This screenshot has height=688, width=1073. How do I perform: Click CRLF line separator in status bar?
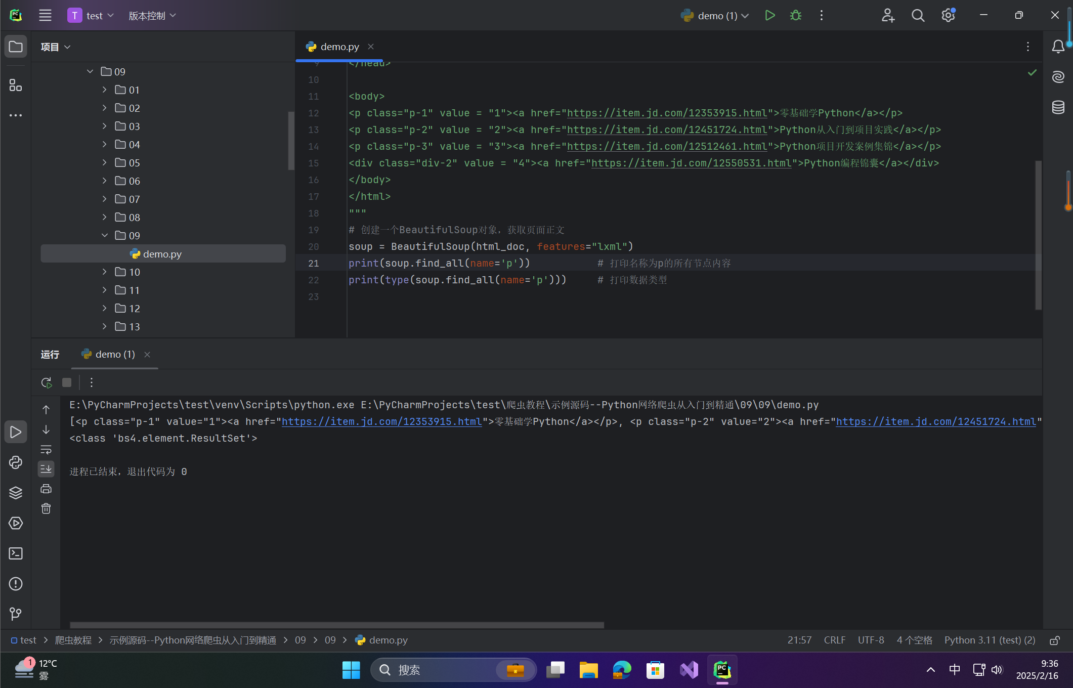click(835, 640)
